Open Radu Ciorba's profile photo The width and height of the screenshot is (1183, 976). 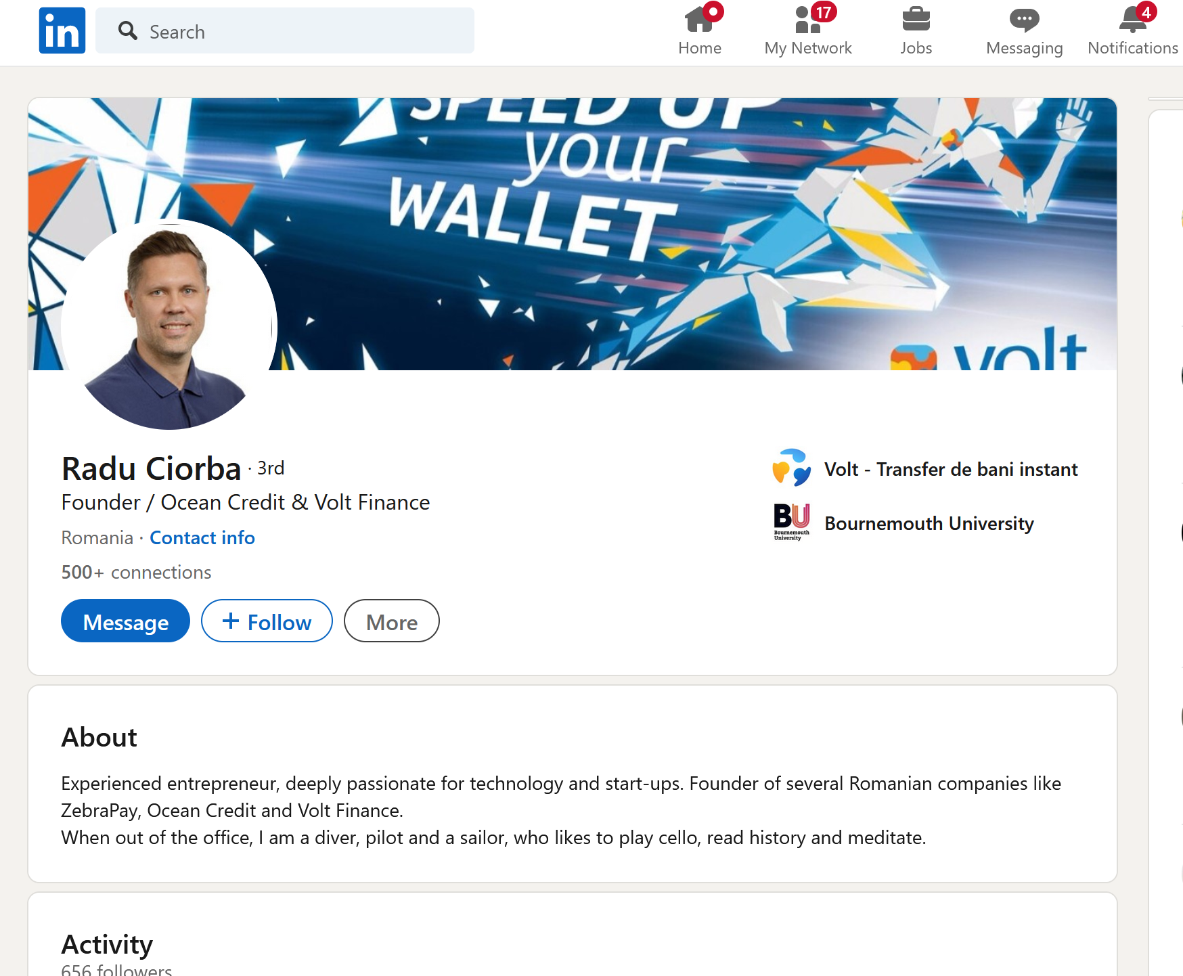pos(169,324)
